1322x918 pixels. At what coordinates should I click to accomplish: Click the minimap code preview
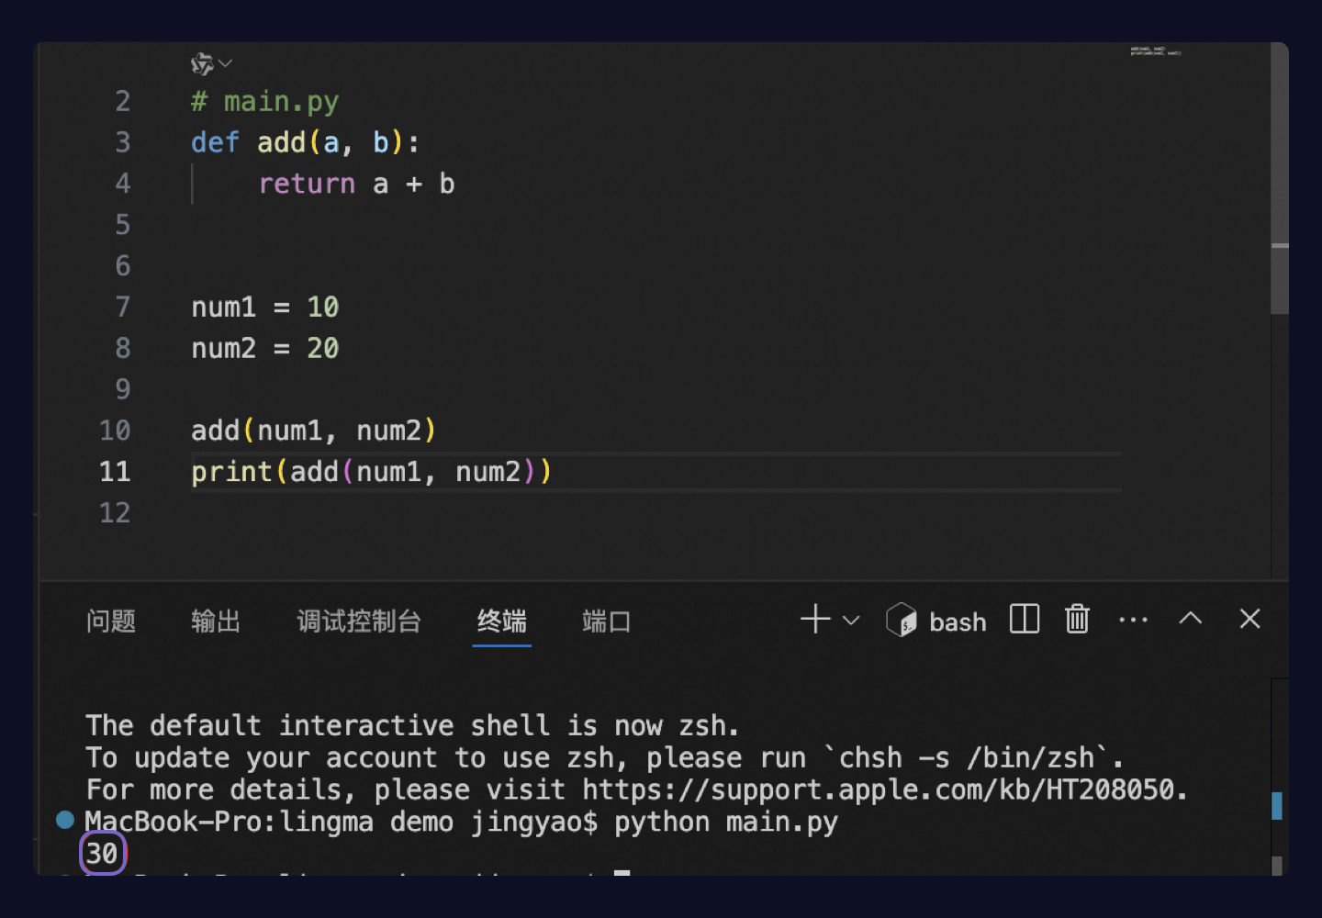pyautogui.click(x=1155, y=51)
